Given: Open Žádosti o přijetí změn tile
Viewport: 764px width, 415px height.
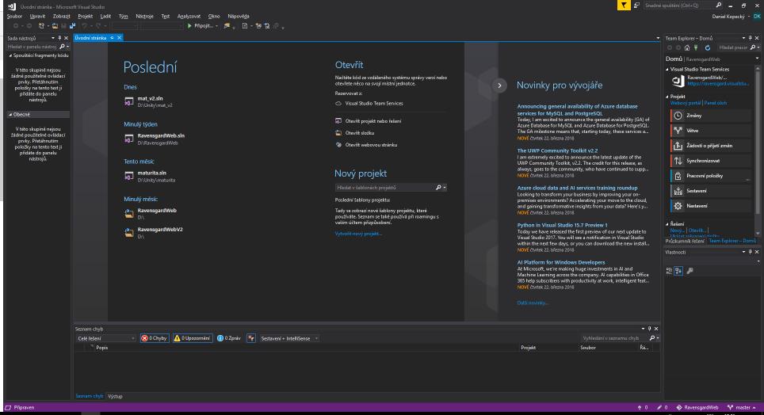Looking at the screenshot, I should 710,146.
